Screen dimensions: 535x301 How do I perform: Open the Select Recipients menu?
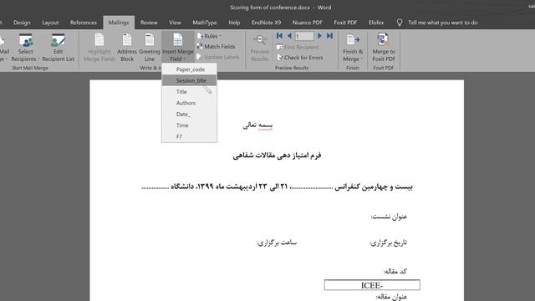(x=25, y=48)
